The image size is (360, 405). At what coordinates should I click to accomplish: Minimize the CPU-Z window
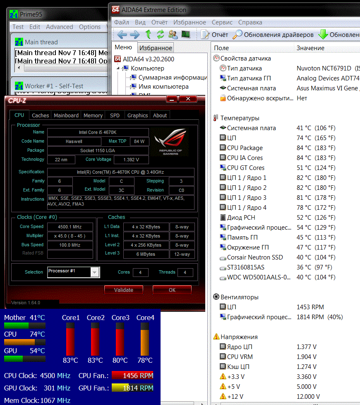172,99
